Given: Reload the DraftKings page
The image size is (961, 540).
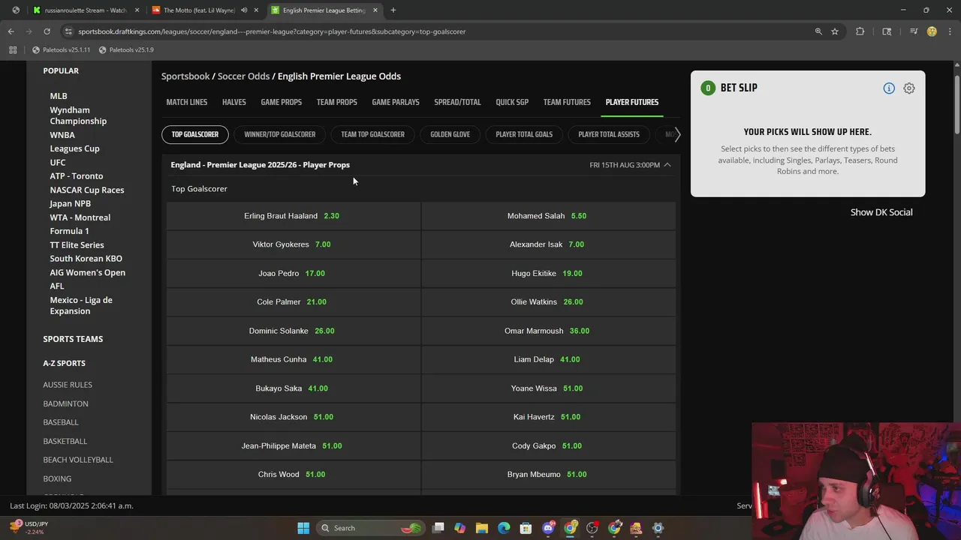Looking at the screenshot, I should (x=47, y=31).
